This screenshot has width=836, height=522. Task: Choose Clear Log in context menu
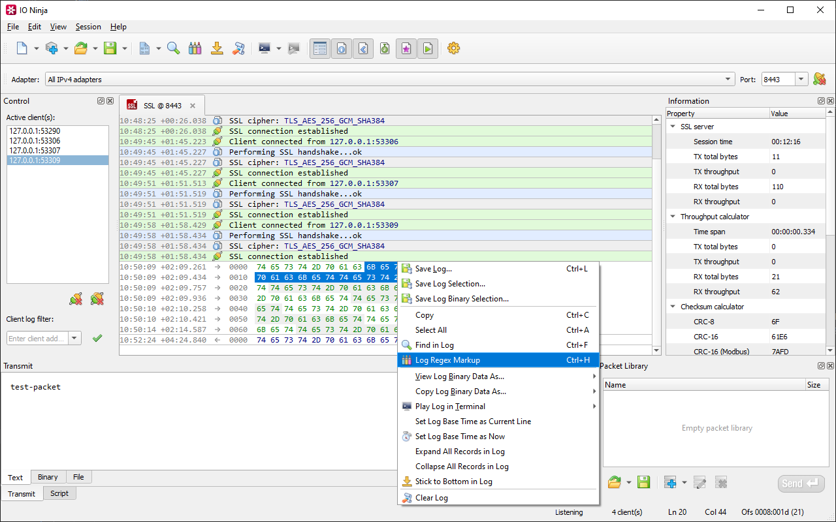coord(498,498)
